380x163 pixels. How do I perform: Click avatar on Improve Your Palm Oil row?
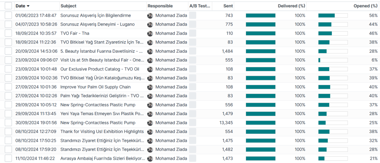pos(150,87)
